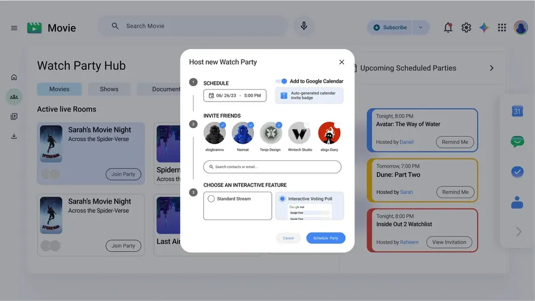
Task: View Invitation for Inside Out 2 Watchlist
Action: (449, 242)
